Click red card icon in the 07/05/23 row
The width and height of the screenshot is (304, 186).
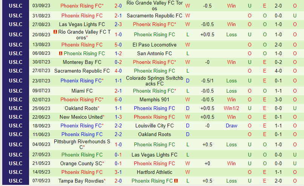[176, 181]
